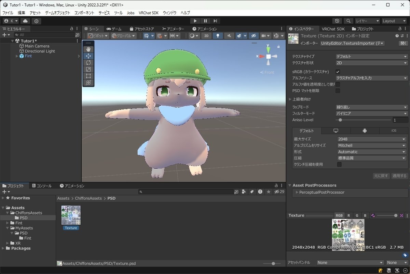
Task: Check the PSD マットを削除 checkbox
Action: point(338,91)
